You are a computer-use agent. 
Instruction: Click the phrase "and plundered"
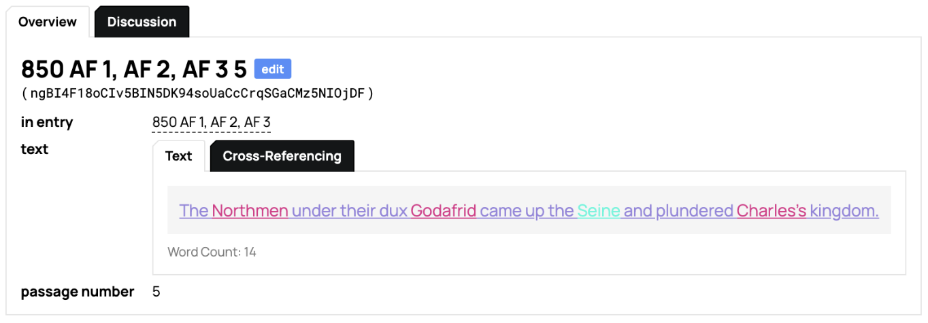coord(678,211)
